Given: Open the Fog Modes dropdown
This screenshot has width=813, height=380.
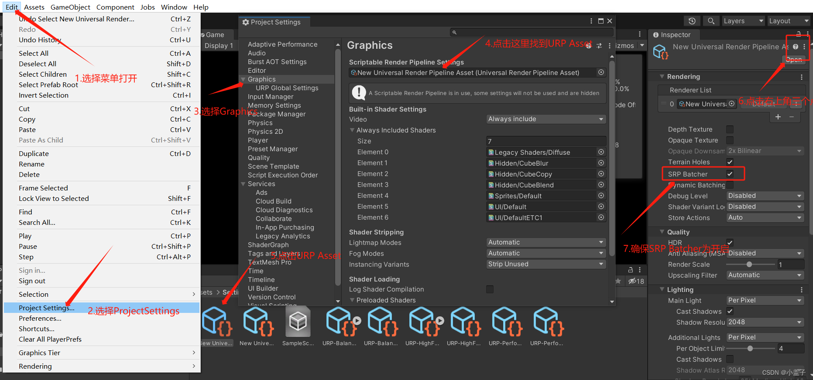Looking at the screenshot, I should point(545,253).
